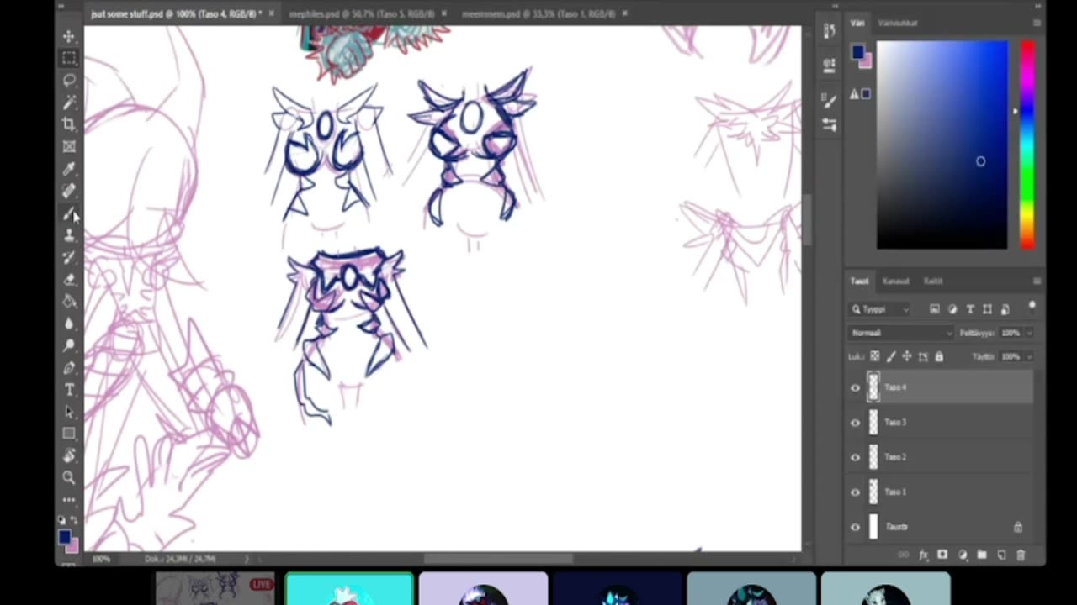Select the Spot Healing Brush tool
Image resolution: width=1077 pixels, height=605 pixels.
tap(69, 191)
